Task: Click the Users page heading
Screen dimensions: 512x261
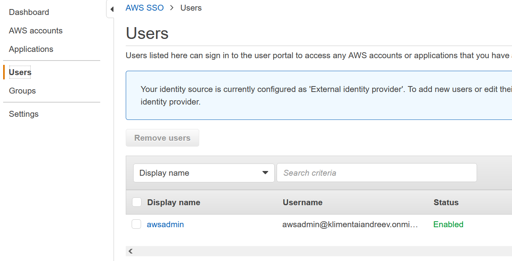Action: 147,33
